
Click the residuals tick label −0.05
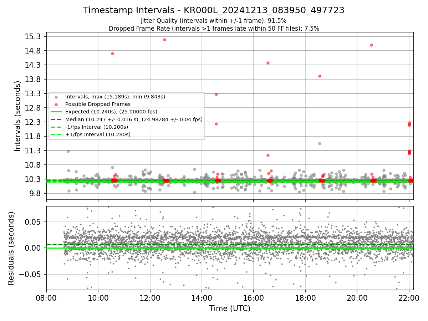pos(31,274)
